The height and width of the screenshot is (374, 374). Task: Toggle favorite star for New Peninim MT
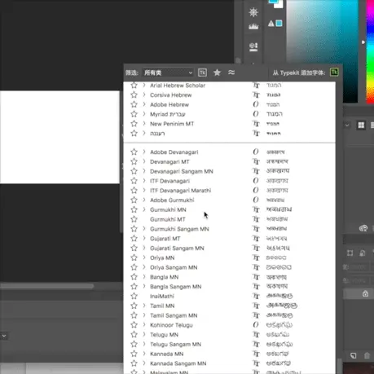134,124
